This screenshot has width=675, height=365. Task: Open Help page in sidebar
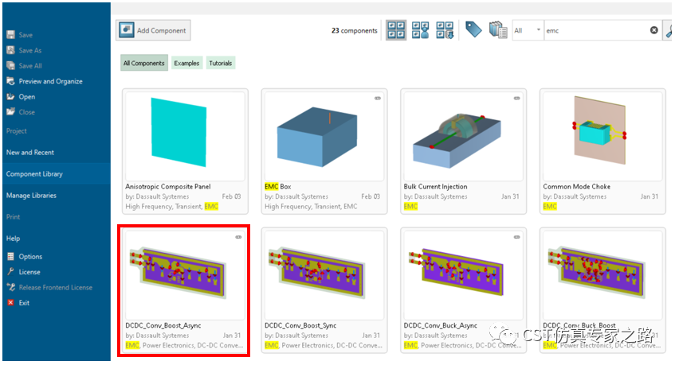[x=13, y=239]
